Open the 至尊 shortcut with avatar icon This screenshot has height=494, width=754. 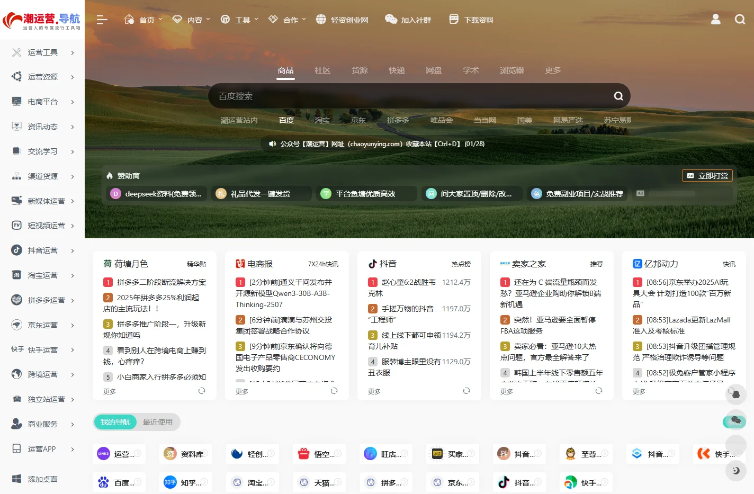(x=586, y=454)
